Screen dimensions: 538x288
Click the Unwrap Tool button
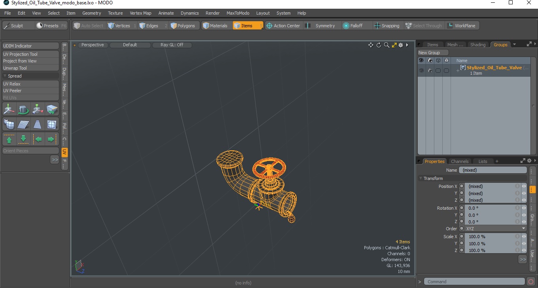click(x=31, y=68)
